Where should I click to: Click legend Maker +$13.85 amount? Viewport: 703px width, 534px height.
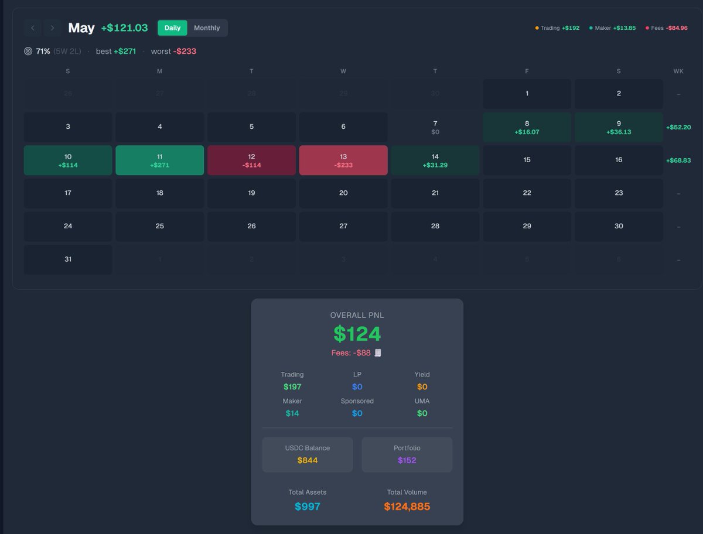click(x=624, y=28)
